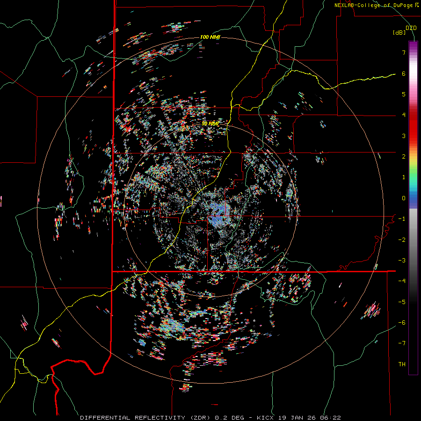The height and width of the screenshot is (421, 421).
Task: Click the 50 NMI range ring label
Action: coord(210,123)
